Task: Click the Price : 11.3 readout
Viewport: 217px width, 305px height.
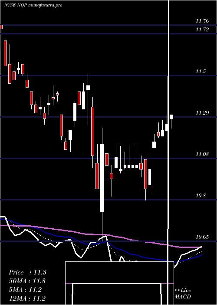Action: [27, 272]
